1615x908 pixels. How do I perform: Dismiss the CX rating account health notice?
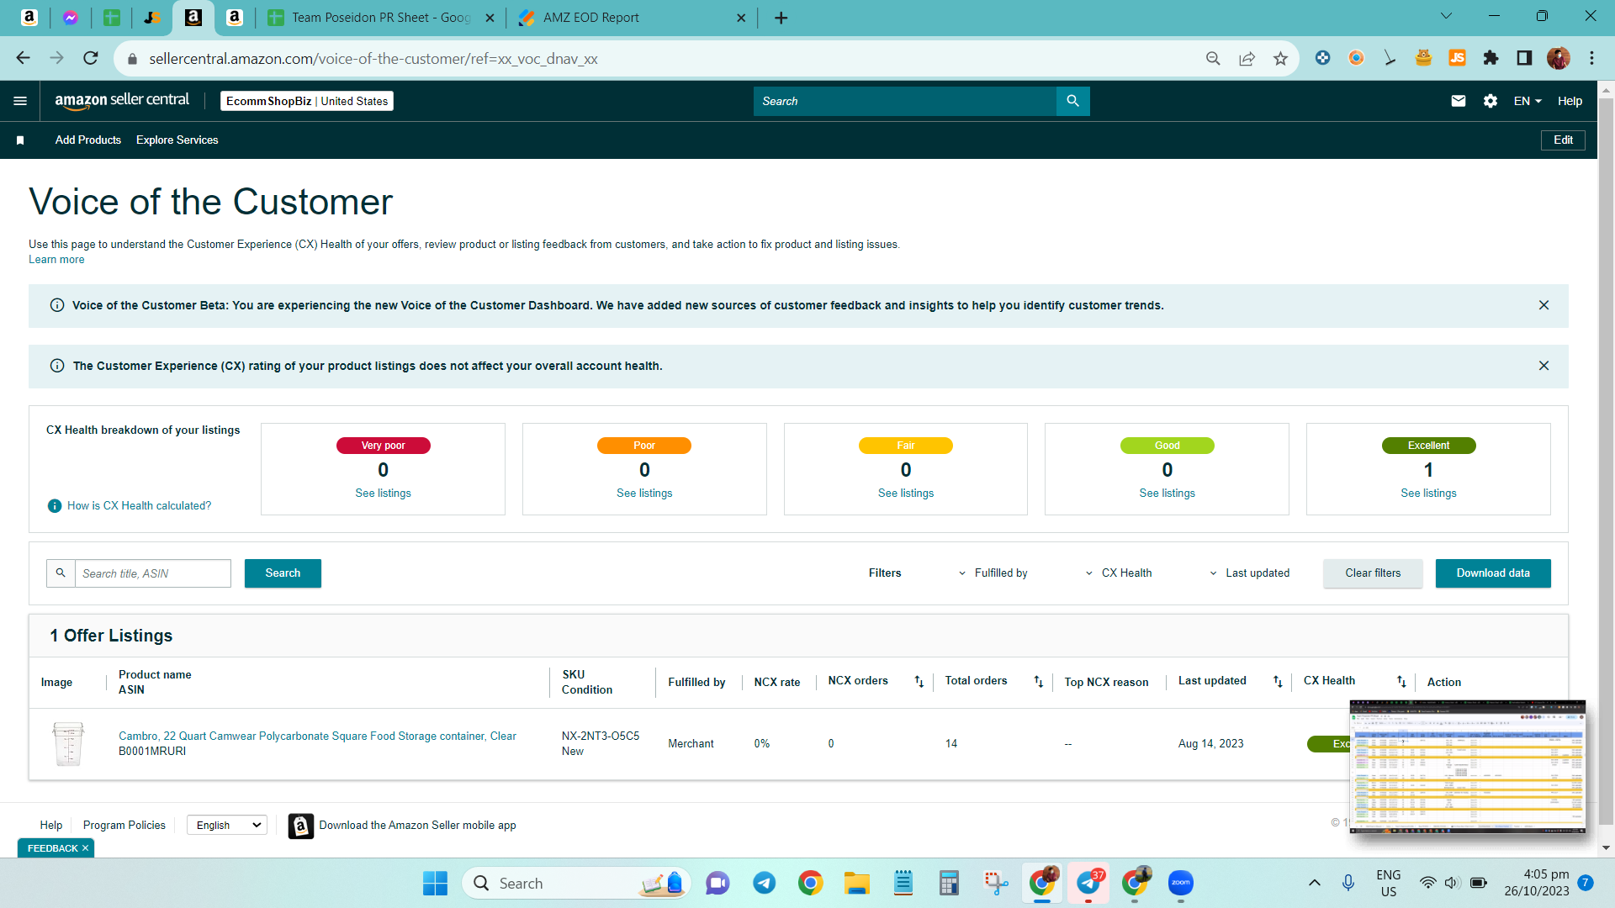click(x=1544, y=366)
